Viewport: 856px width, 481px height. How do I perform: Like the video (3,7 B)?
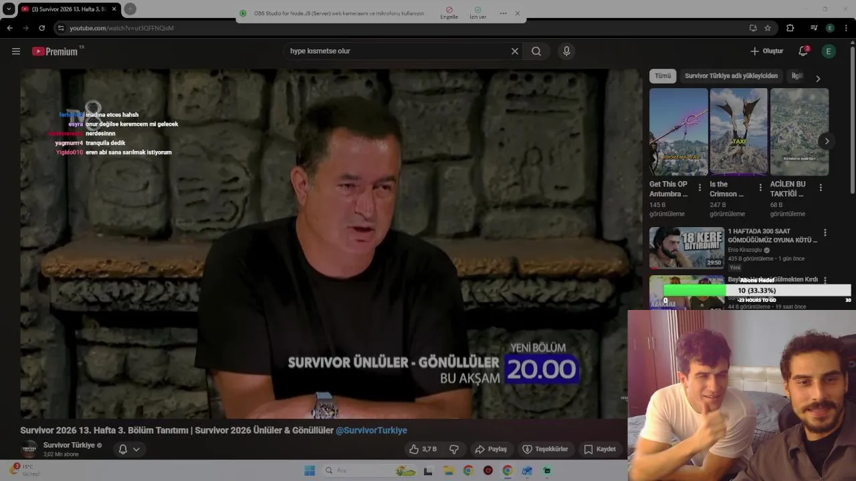pos(423,449)
